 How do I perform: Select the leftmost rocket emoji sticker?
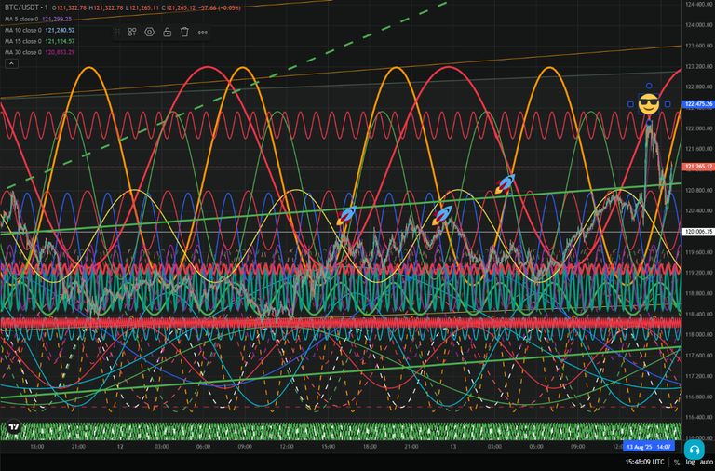(346, 215)
